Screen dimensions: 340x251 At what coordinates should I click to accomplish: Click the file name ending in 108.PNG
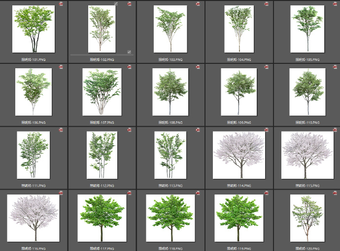[x=170, y=122]
